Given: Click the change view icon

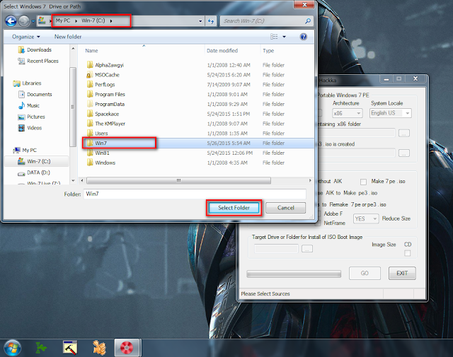Looking at the screenshot, I should tap(274, 37).
